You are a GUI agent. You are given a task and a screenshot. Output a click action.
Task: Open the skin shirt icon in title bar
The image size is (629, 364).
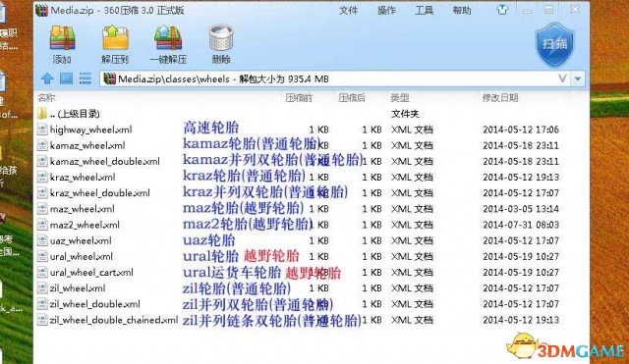coord(502,10)
